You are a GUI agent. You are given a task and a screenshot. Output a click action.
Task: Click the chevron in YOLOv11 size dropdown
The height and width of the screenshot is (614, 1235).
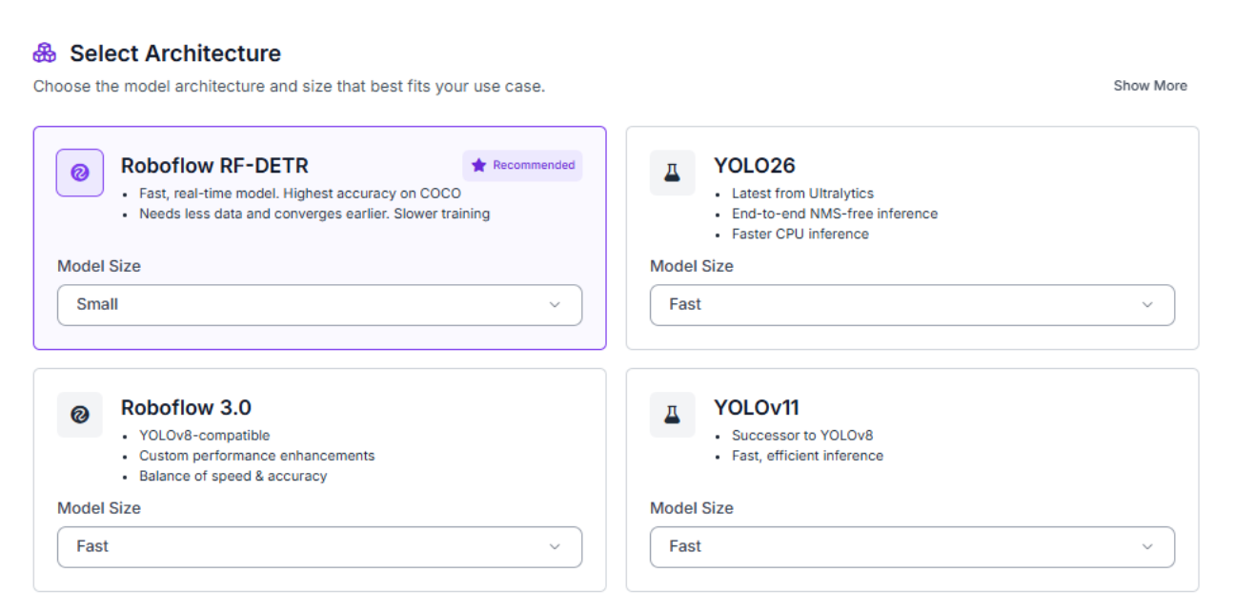pos(1147,547)
